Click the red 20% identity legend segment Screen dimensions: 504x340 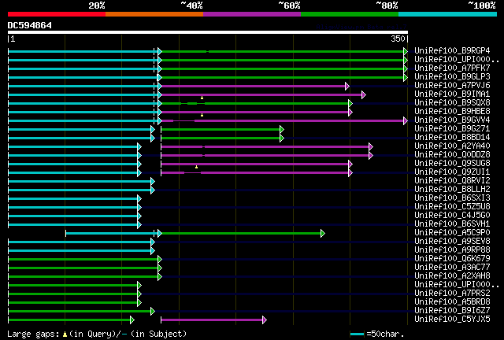tap(57, 14)
